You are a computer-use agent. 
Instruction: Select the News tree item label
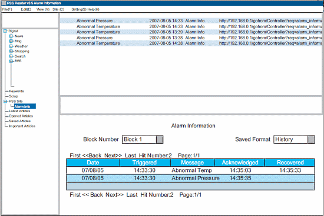coord(19,36)
